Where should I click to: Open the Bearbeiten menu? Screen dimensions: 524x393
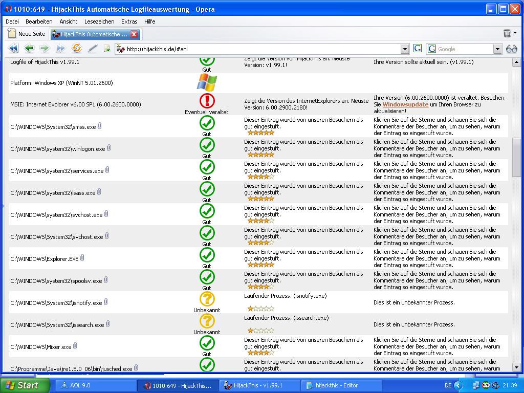pos(39,21)
